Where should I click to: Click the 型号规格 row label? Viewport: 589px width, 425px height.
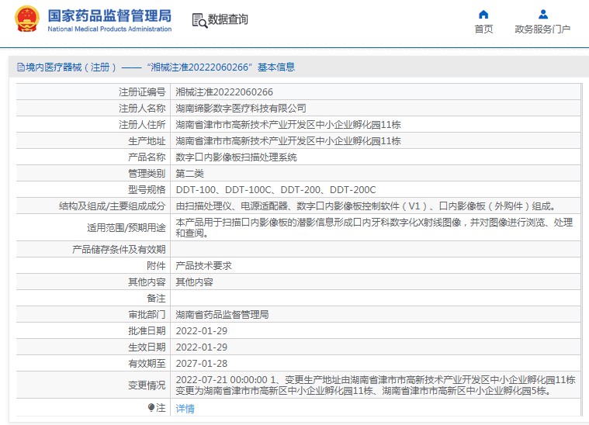[147, 190]
